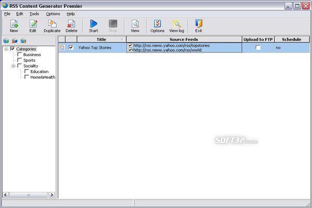Sort by the Title column header
The image size is (312, 208).
[x=101, y=40]
